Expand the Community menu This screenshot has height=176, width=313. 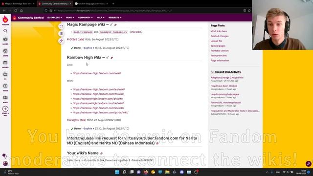point(85,18)
